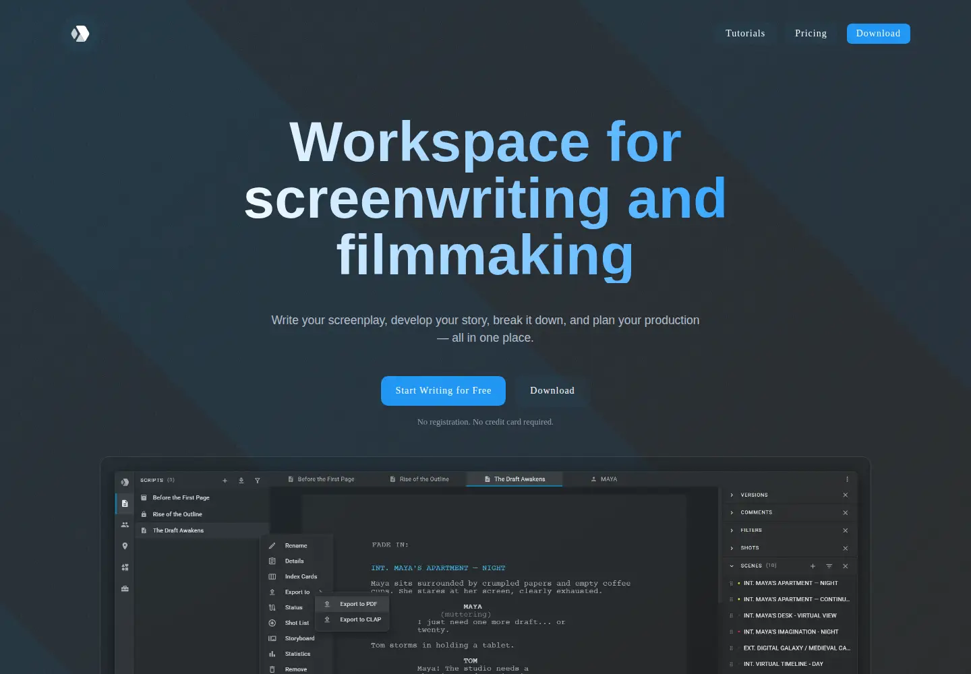Close the Versions panel
Image resolution: width=971 pixels, height=674 pixels.
845,495
